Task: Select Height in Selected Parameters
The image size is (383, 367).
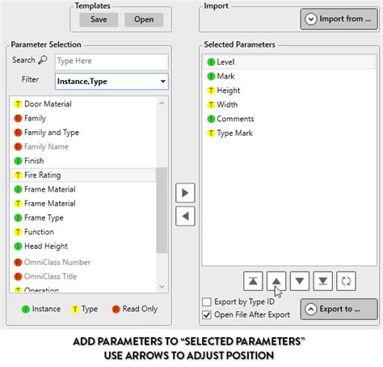Action: tap(289, 91)
